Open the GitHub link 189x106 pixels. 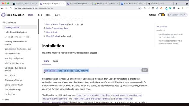pos(153,15)
